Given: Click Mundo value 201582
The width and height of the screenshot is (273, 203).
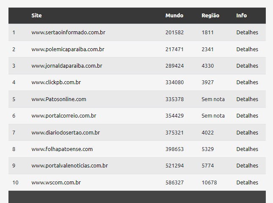Looking at the screenshot, I should point(174,33).
